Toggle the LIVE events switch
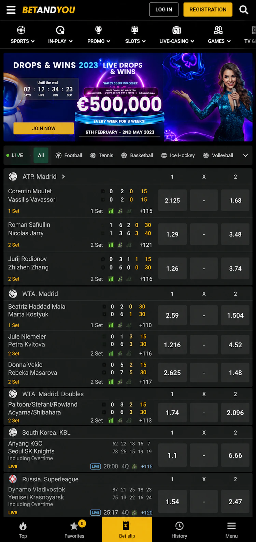 click(x=16, y=155)
